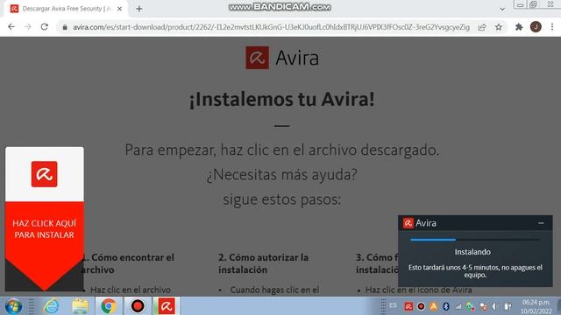This screenshot has height=315, width=561.
Task: Click the HAZ CLICK AQUÍ PARA INSTALAR banner
Action: click(x=45, y=229)
